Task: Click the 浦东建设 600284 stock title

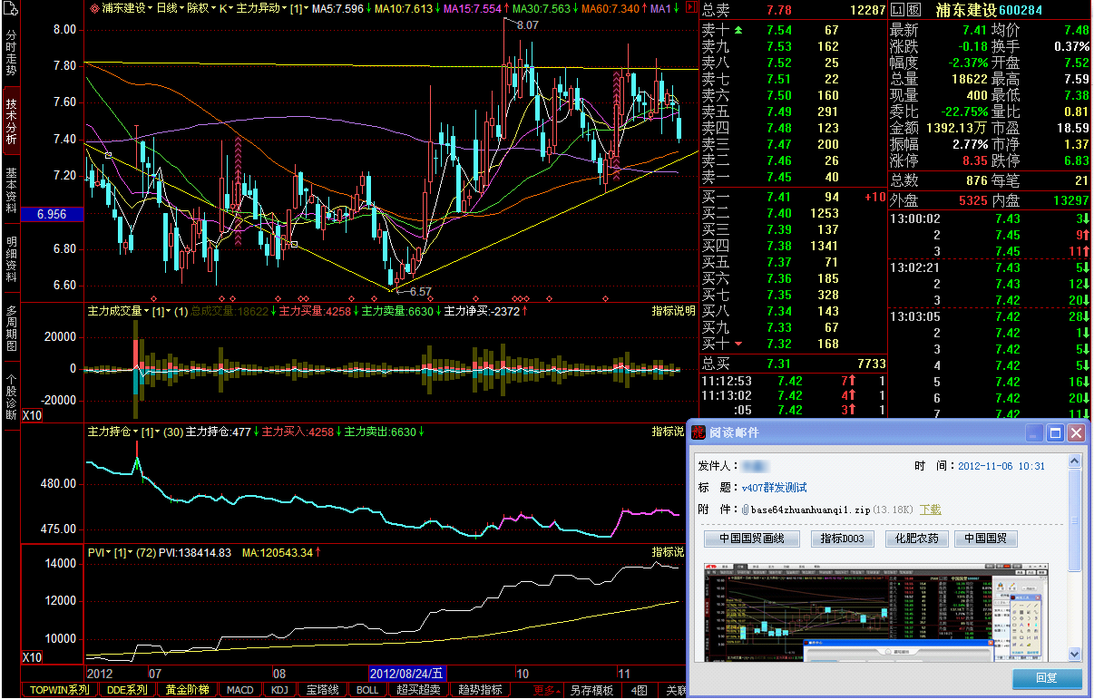Action: click(989, 10)
